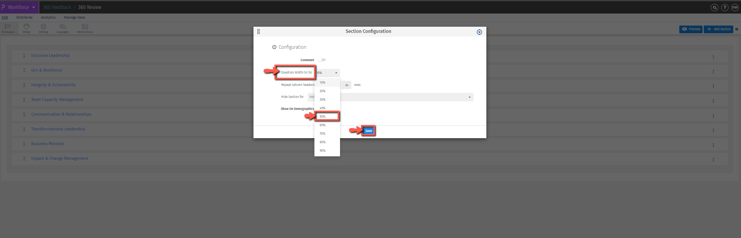Click the plus stepper beside rows
Image resolution: width=741 pixels, height=238 pixels.
[x=347, y=85]
